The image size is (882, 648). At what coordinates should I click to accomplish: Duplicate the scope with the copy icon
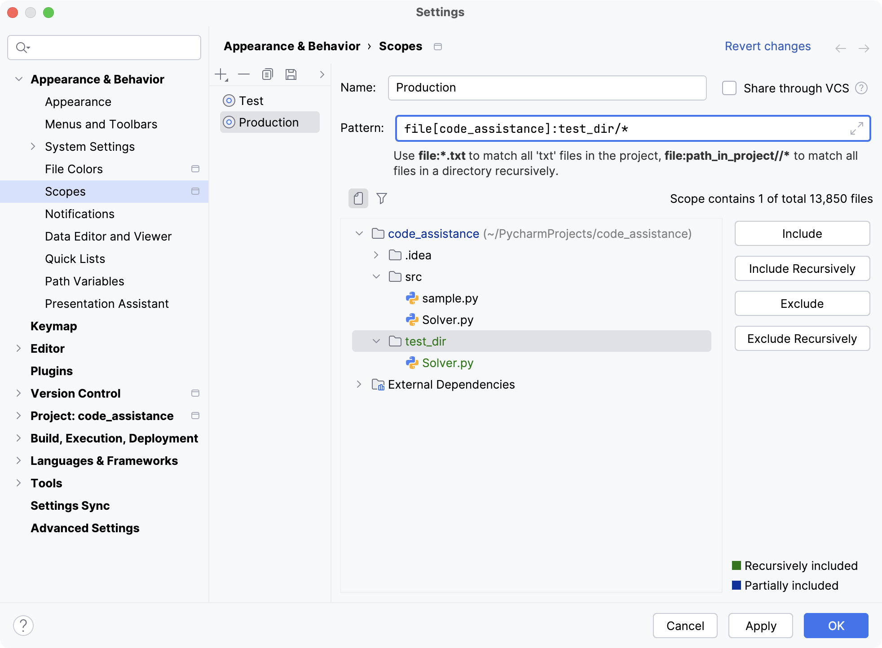point(267,74)
